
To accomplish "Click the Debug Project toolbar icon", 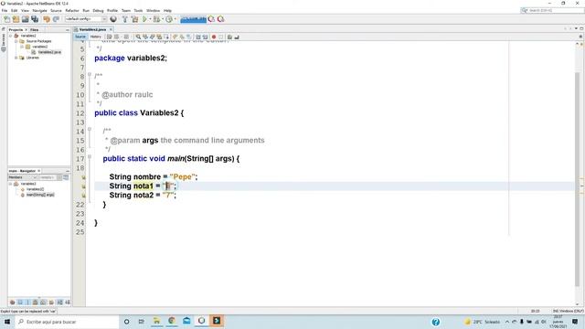I will click(156, 19).
